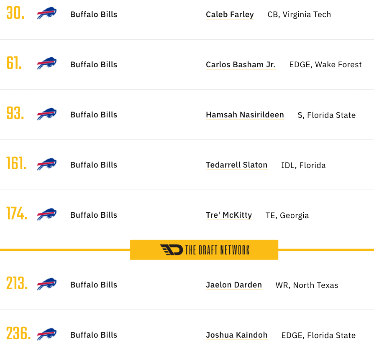Open Caleb Farley player link
Image resolution: width=374 pixels, height=346 pixels.
(230, 15)
